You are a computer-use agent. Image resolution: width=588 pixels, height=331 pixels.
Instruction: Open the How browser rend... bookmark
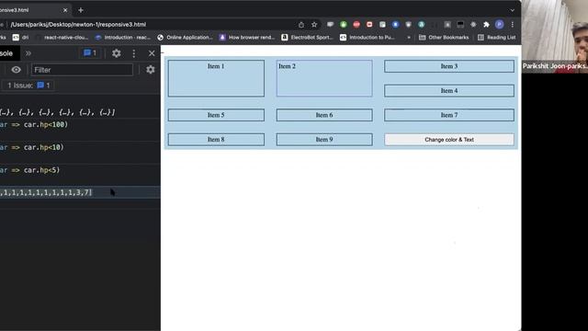click(247, 37)
